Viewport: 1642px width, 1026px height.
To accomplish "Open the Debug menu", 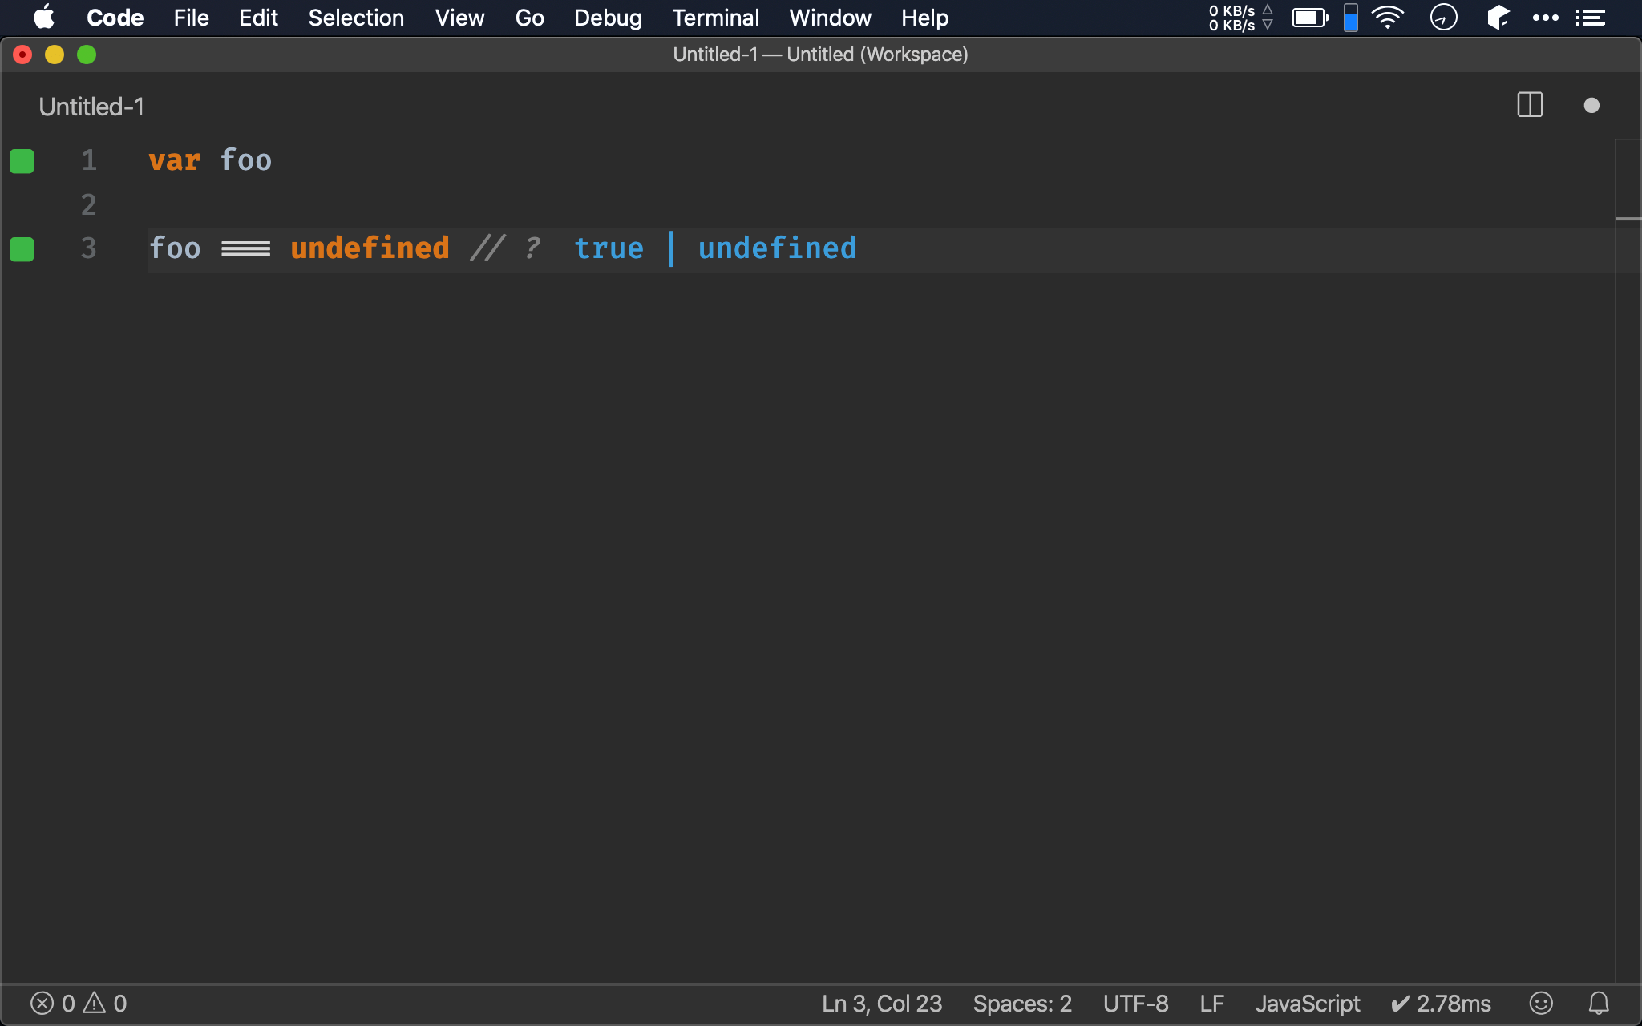I will click(605, 18).
